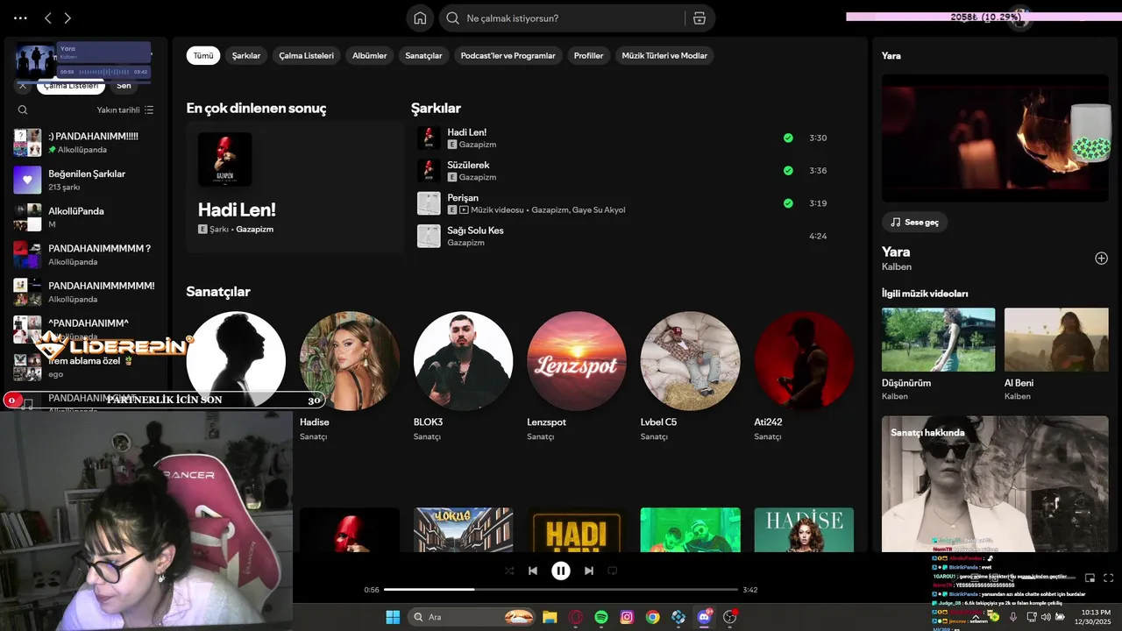
Task: Open the Lenzspot artist circle
Action: pyautogui.click(x=577, y=361)
